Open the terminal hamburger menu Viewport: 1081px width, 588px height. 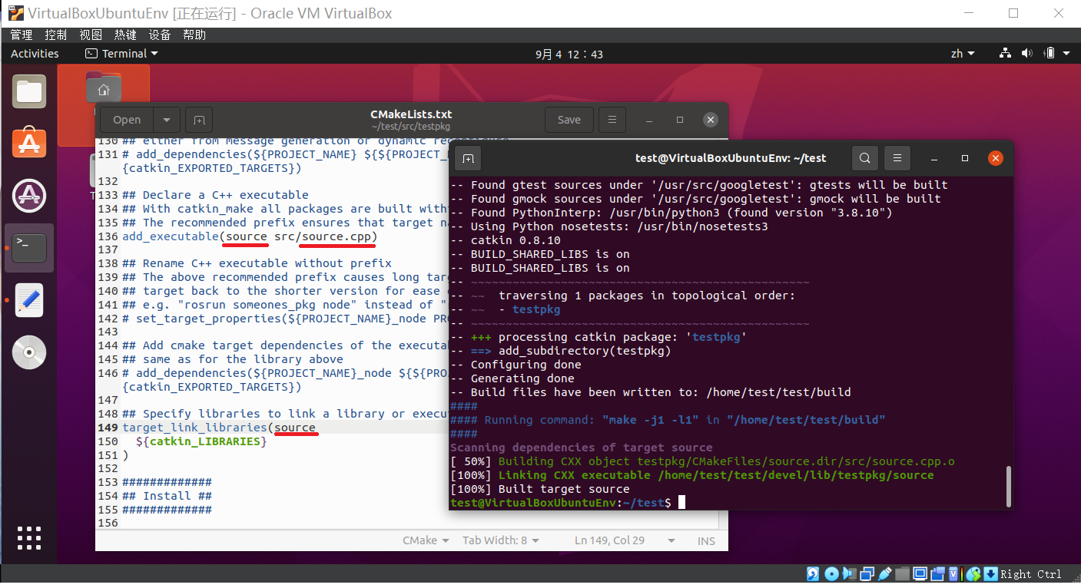[897, 158]
